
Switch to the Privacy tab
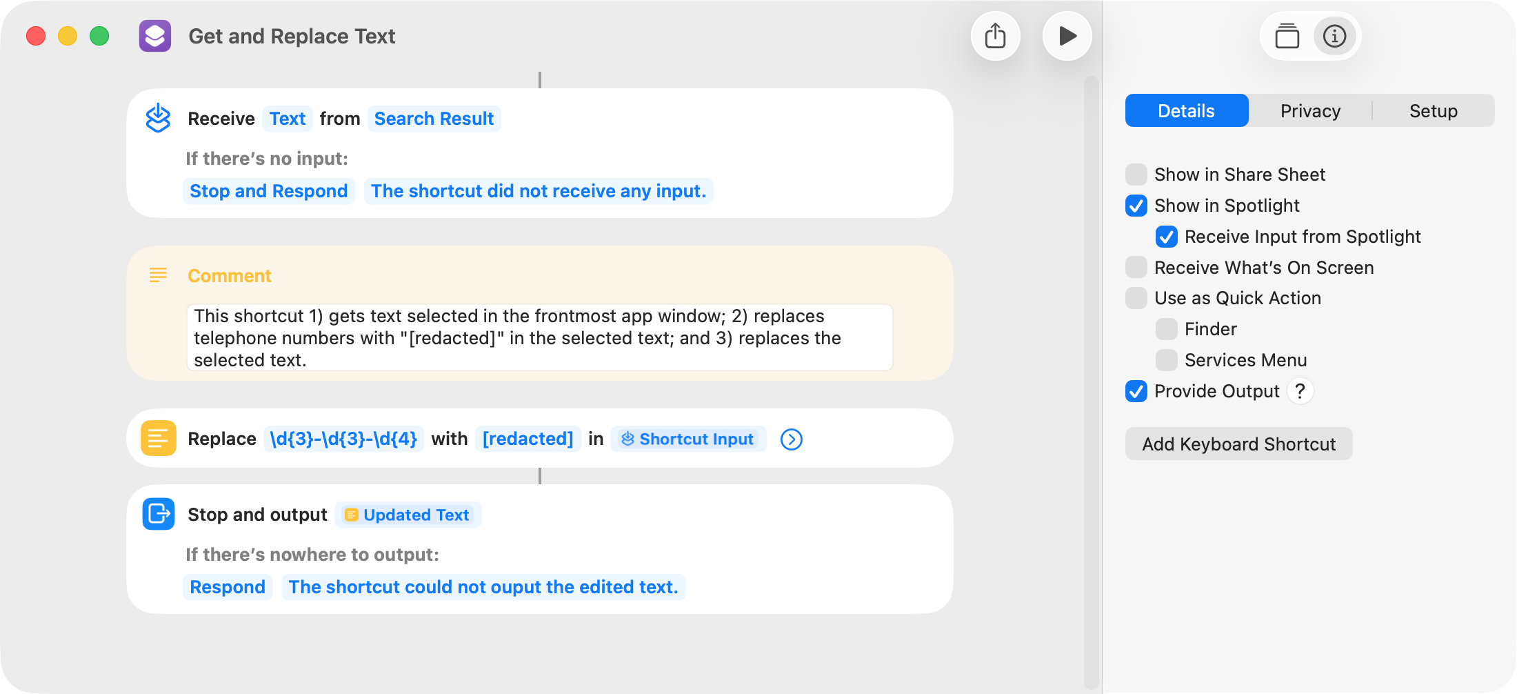tap(1310, 111)
